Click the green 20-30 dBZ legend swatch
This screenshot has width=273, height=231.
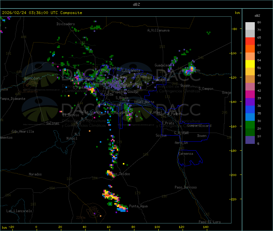[x=250, y=124]
